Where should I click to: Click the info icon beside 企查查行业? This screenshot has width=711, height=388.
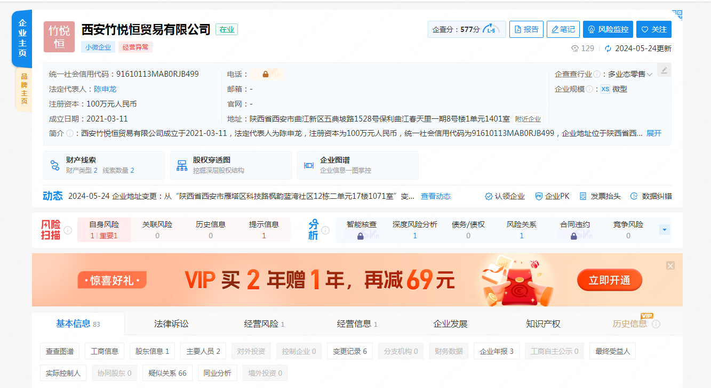click(597, 75)
